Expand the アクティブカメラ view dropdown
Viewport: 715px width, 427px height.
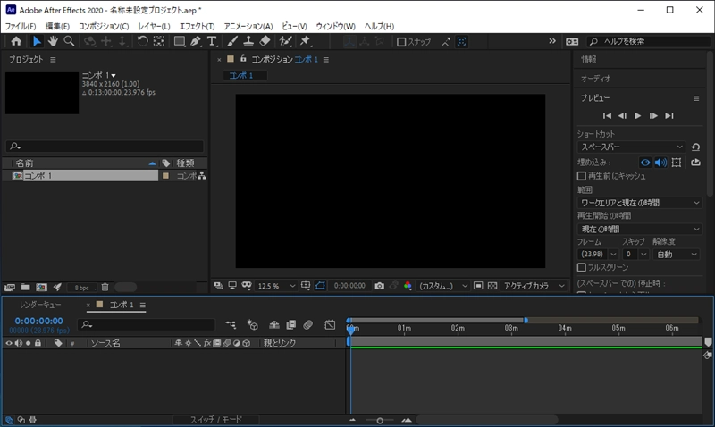(x=533, y=286)
